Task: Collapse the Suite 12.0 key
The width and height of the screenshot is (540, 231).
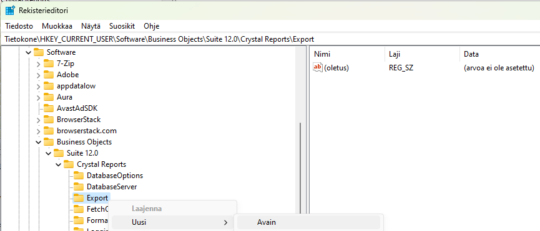Action: point(48,153)
